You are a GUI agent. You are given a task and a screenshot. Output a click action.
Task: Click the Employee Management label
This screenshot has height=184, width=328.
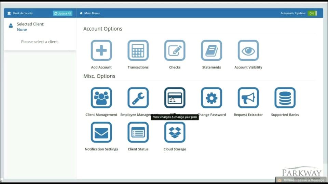click(138, 114)
